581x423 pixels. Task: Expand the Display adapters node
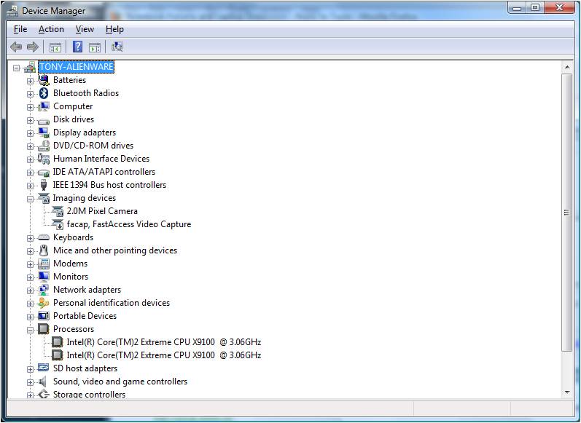(x=30, y=134)
